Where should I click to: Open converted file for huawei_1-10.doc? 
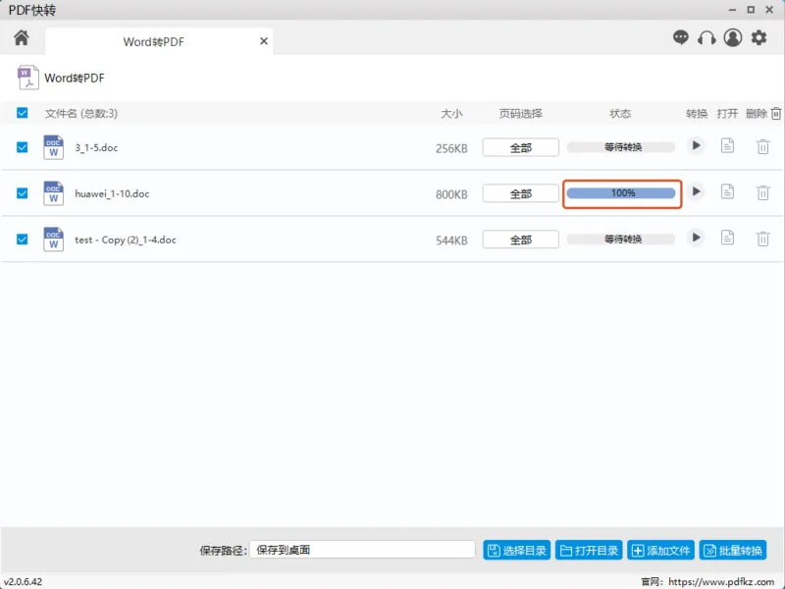[x=727, y=191]
